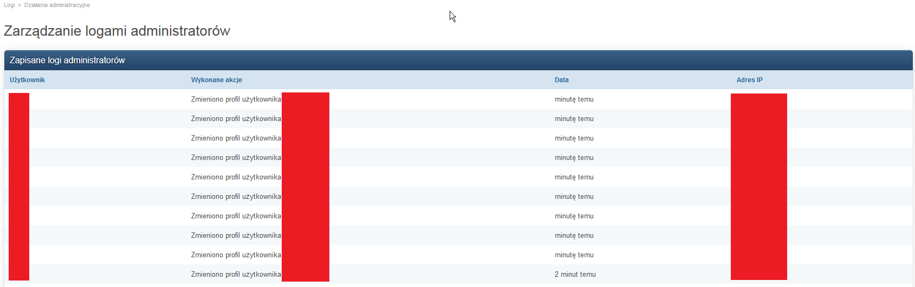Click the "Logi" breadcrumb link
Image resolution: width=915 pixels, height=287 pixels.
click(9, 5)
